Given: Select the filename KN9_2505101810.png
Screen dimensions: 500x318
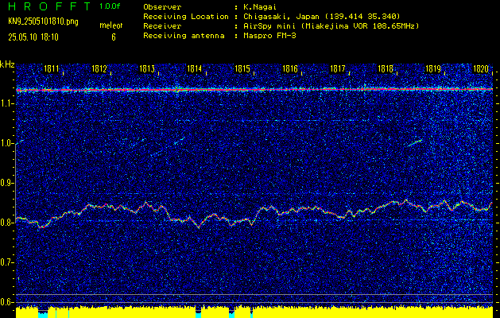Looking at the screenshot, I should coord(43,21).
